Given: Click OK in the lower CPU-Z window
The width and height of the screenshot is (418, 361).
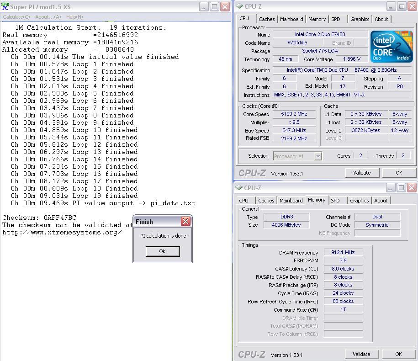Looking at the screenshot, I should pyautogui.click(x=398, y=354).
